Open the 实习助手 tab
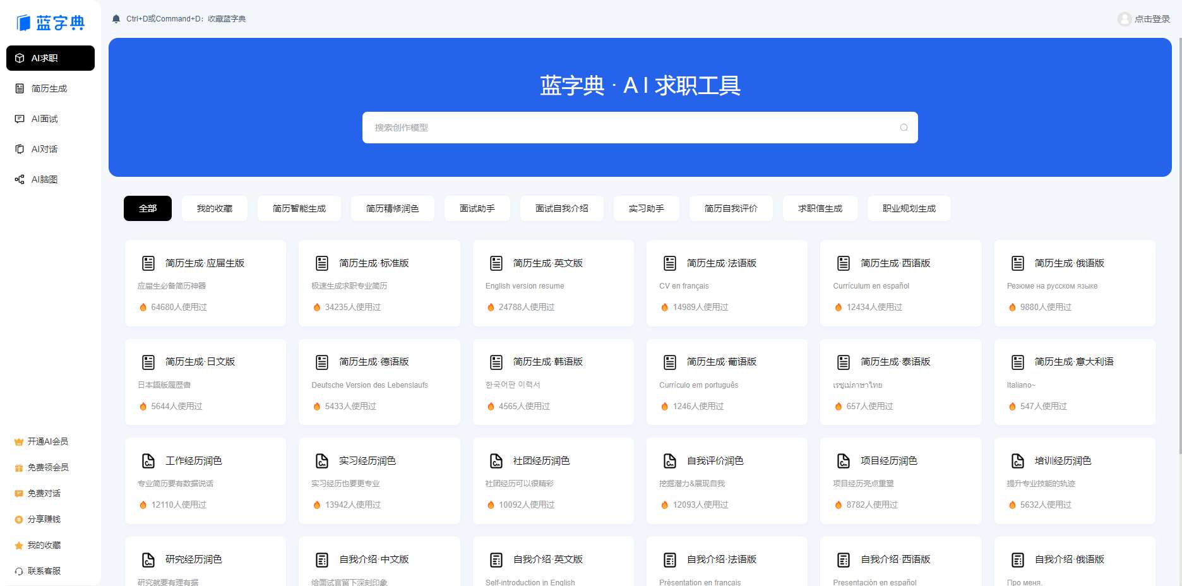This screenshot has height=586, width=1182. (647, 208)
